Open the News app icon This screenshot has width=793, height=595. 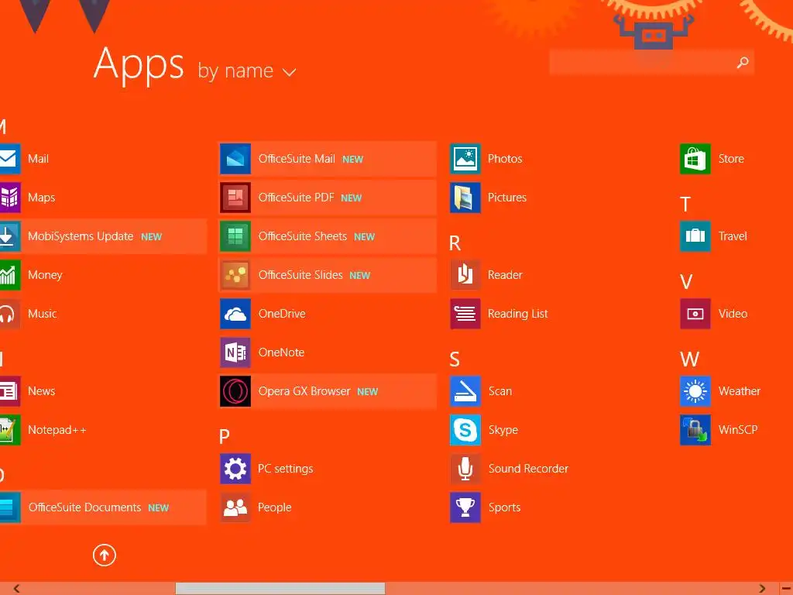point(10,391)
